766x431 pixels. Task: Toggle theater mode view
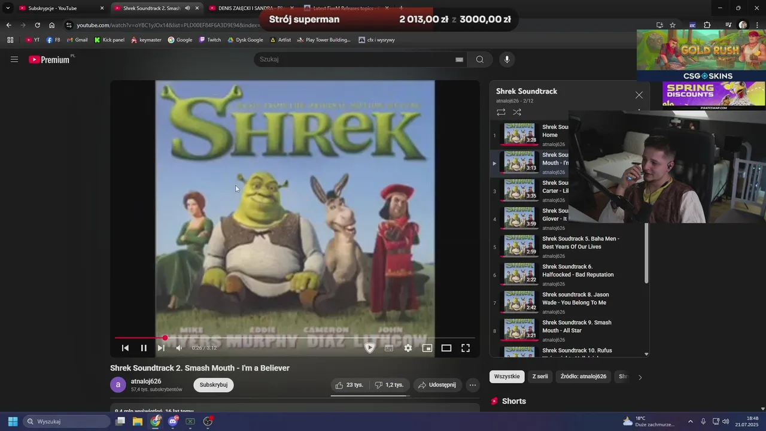446,348
